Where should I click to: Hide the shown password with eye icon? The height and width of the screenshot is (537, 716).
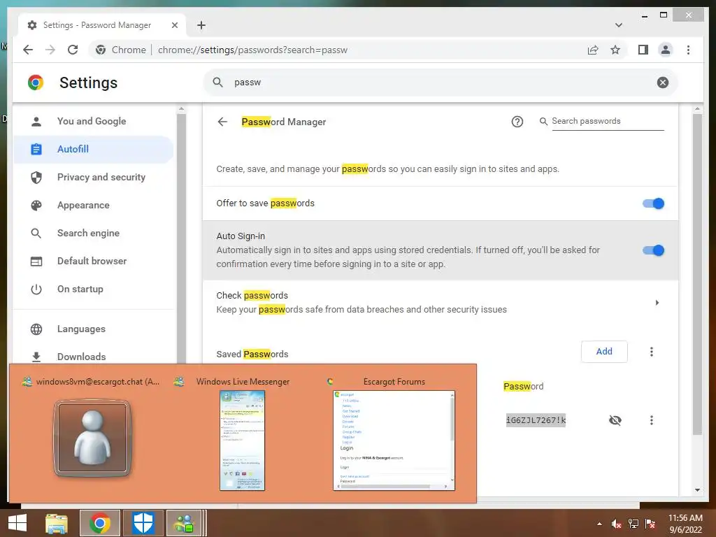615,420
